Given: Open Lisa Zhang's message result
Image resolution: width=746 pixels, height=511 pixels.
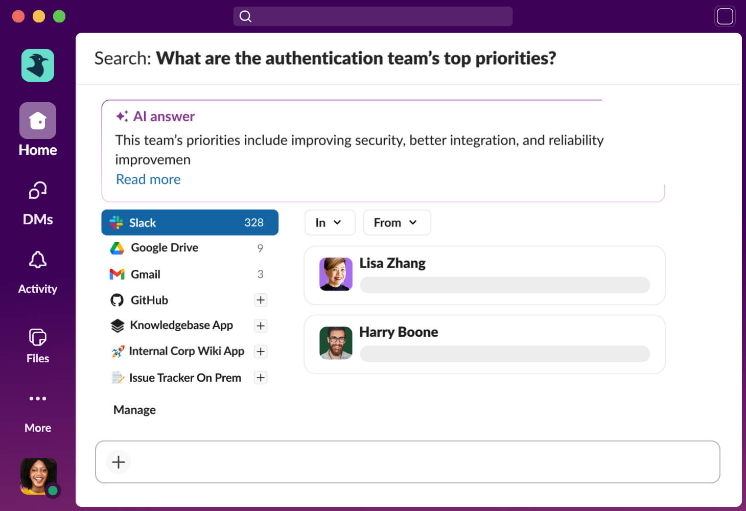Looking at the screenshot, I should tap(484, 275).
